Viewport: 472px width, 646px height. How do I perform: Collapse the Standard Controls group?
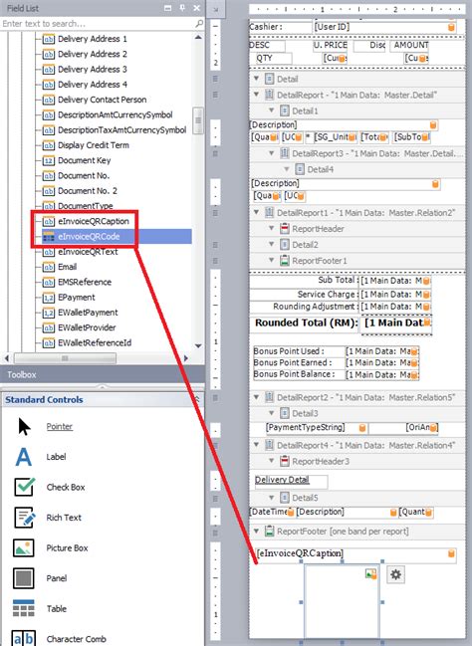click(197, 399)
